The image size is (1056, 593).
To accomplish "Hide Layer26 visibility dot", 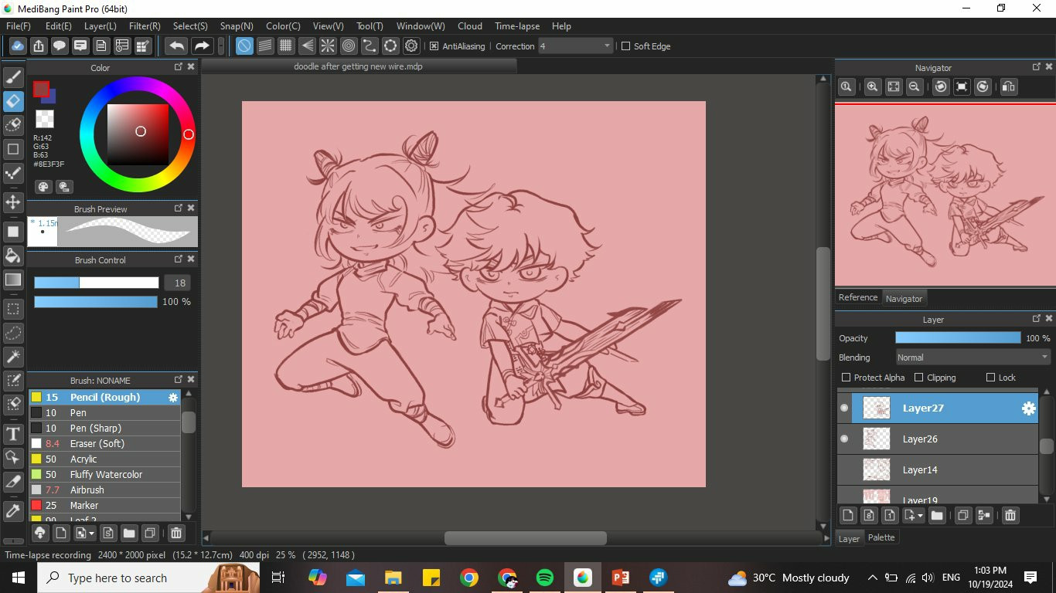I will pos(844,439).
